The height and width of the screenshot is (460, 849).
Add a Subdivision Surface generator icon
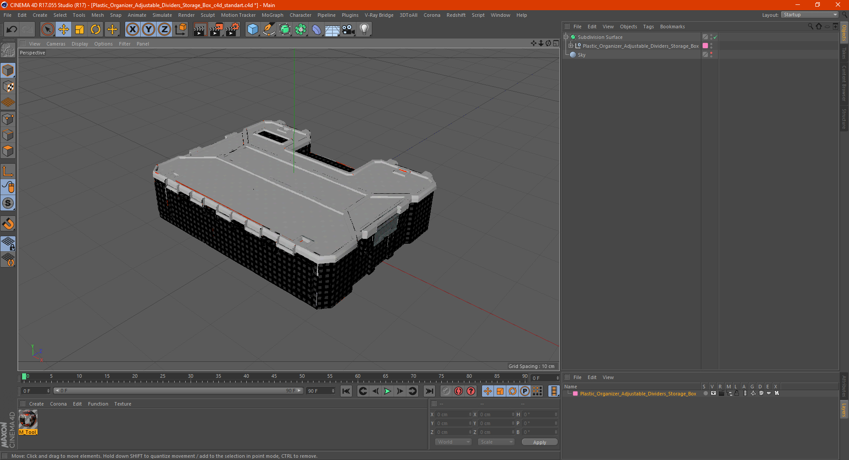[285, 30]
